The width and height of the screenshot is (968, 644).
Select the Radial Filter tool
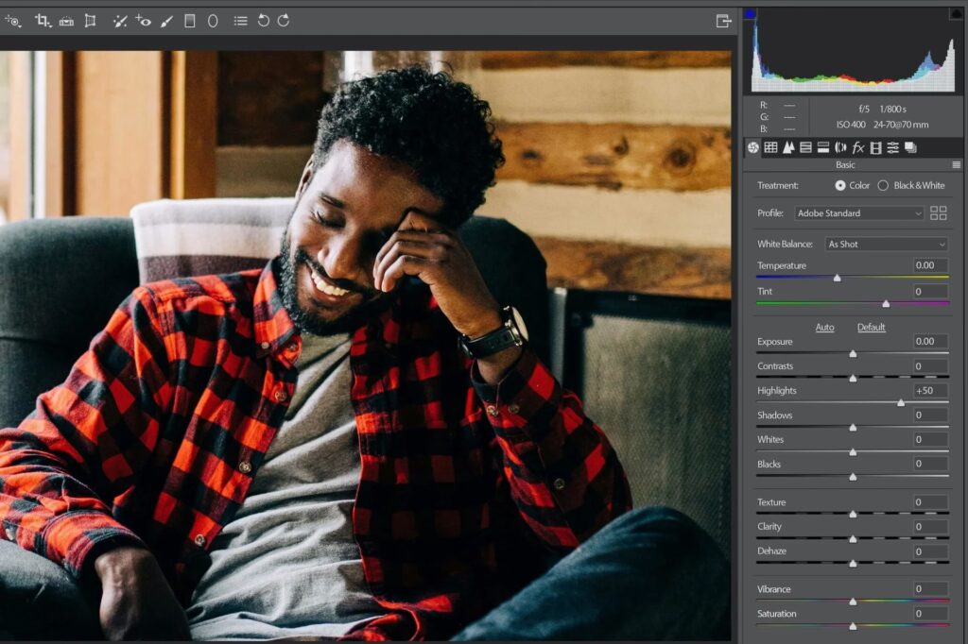(213, 20)
